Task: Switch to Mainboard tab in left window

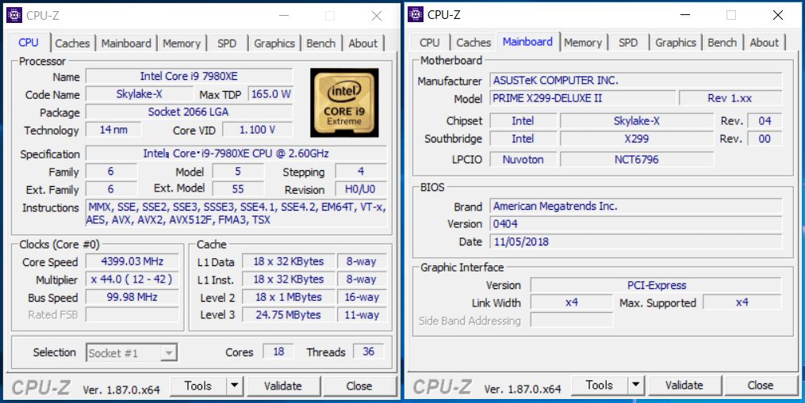Action: [126, 44]
